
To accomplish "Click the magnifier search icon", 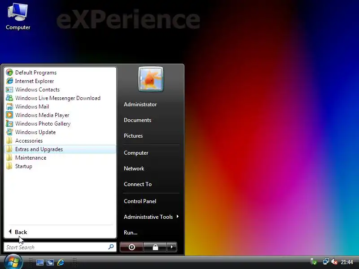I will pyautogui.click(x=111, y=247).
